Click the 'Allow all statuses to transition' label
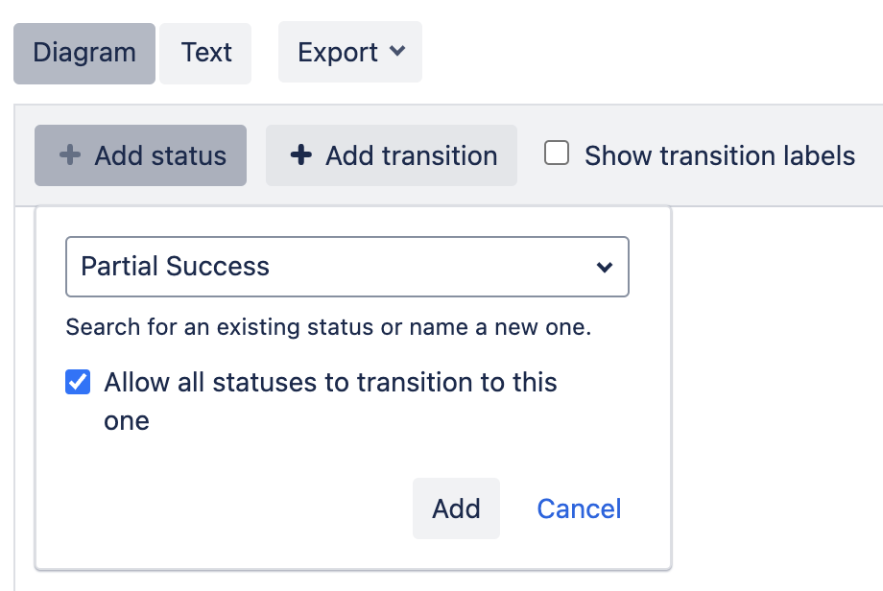The height and width of the screenshot is (591, 883). pos(330,383)
